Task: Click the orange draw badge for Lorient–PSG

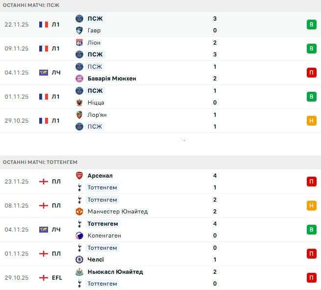Action: tap(311, 121)
